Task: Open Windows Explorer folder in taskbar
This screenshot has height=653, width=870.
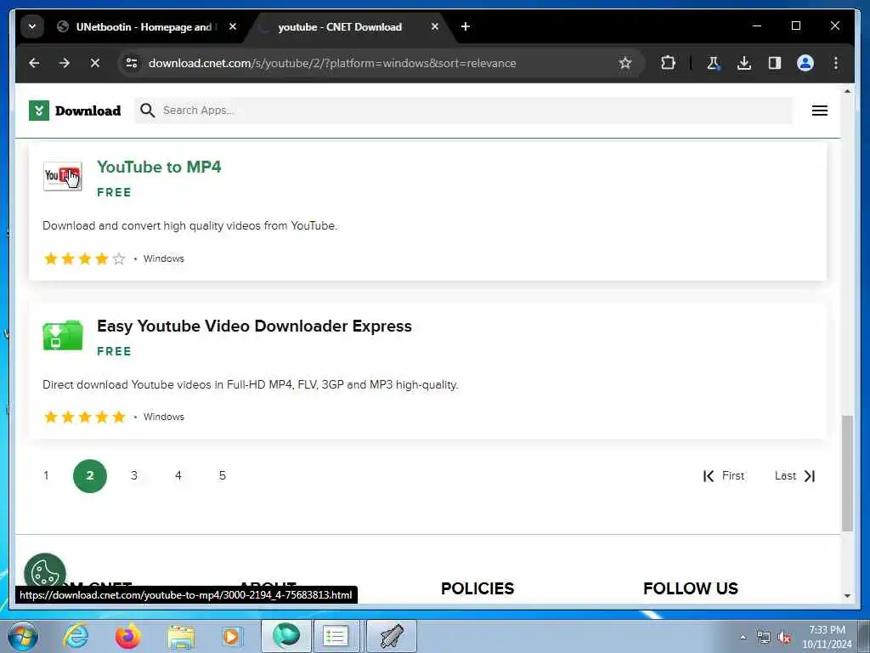Action: pyautogui.click(x=180, y=636)
